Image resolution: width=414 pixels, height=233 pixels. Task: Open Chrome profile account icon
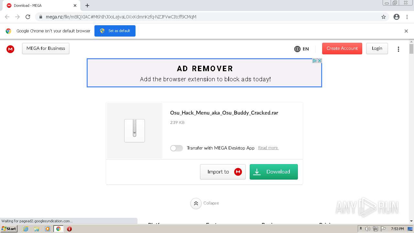click(x=397, y=17)
